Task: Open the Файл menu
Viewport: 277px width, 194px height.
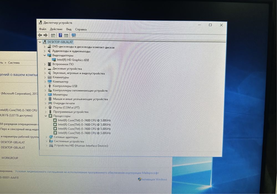Action: tap(43, 29)
